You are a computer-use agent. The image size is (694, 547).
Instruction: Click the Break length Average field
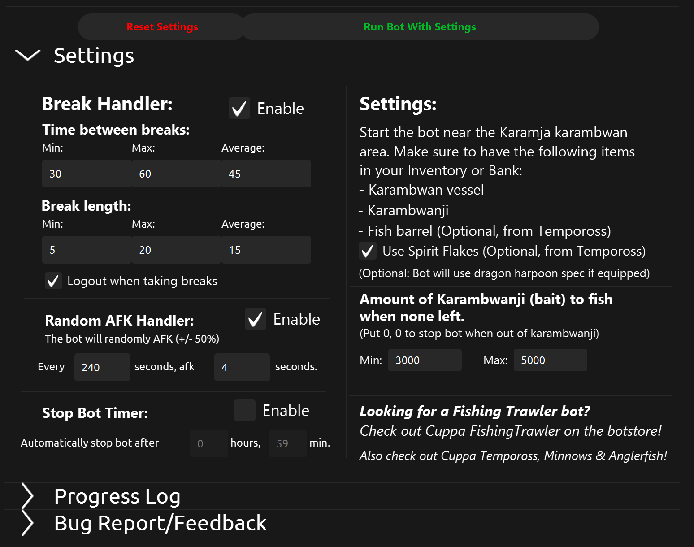point(266,250)
